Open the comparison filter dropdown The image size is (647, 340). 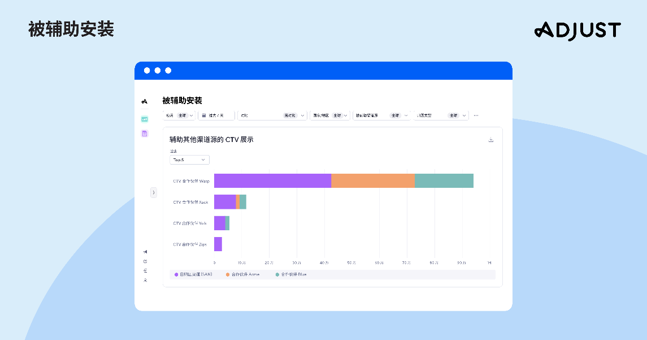pos(272,115)
